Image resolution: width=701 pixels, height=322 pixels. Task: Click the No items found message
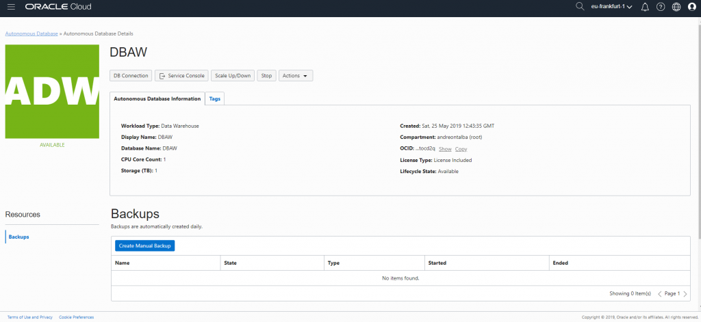(400, 278)
